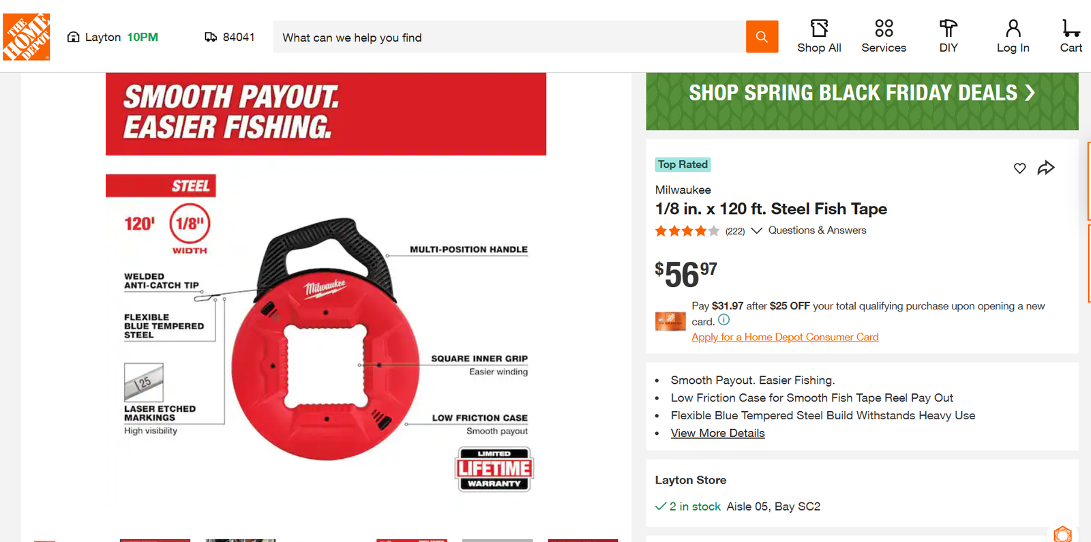
Task: Open the Shop All menu
Action: pyautogui.click(x=819, y=37)
